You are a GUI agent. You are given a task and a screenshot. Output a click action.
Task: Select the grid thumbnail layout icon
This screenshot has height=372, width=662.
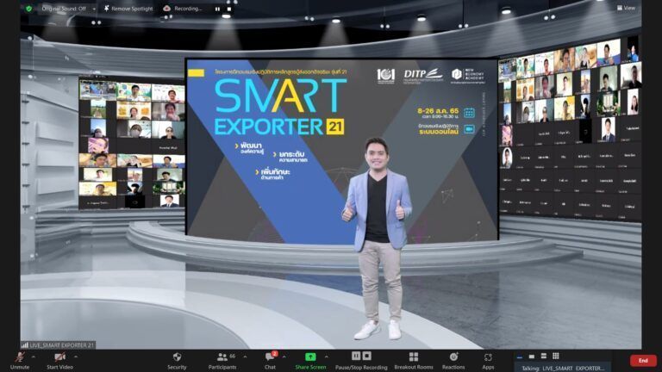(556, 356)
